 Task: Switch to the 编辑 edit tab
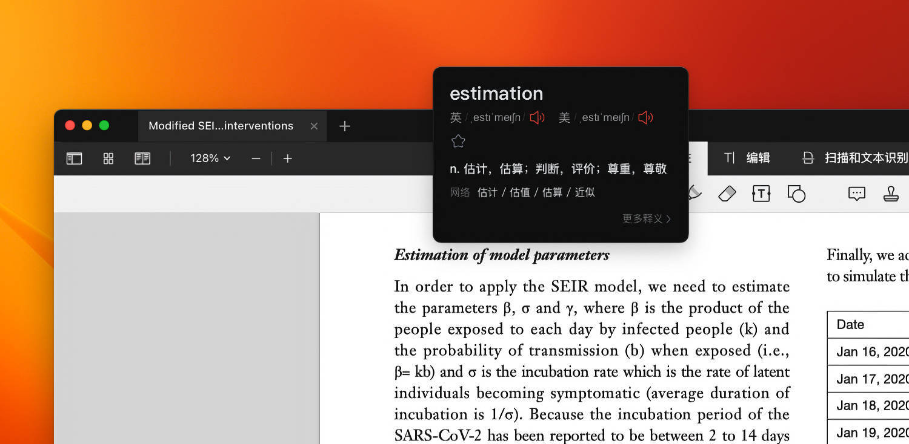pyautogui.click(x=747, y=158)
